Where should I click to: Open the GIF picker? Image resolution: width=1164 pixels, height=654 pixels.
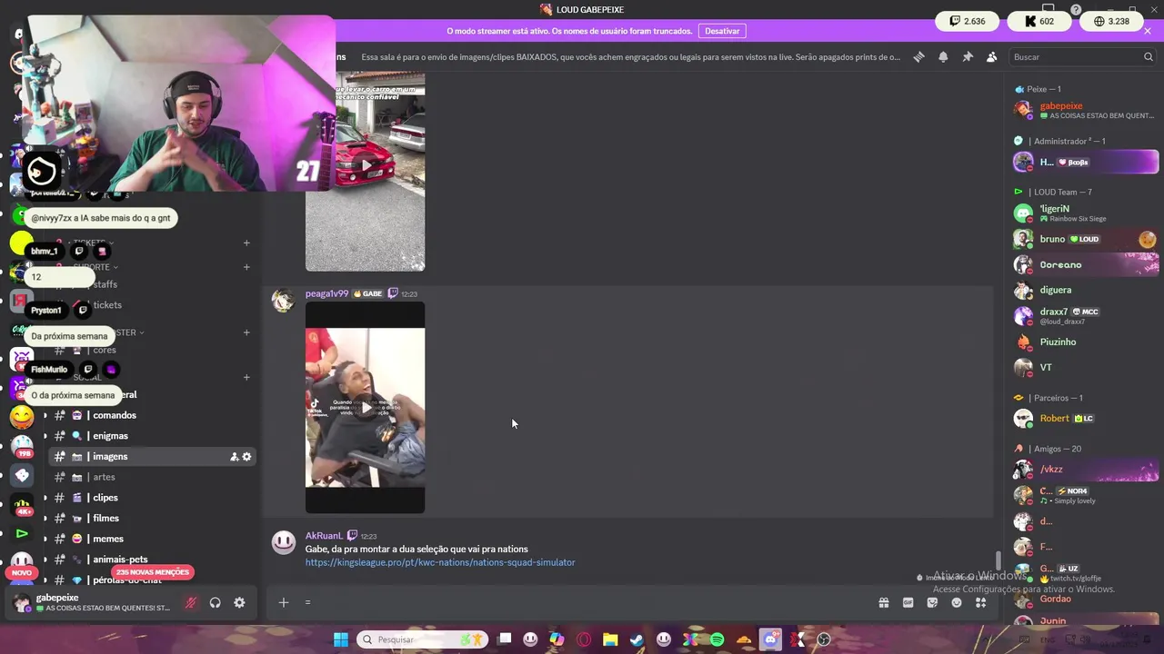point(908,602)
